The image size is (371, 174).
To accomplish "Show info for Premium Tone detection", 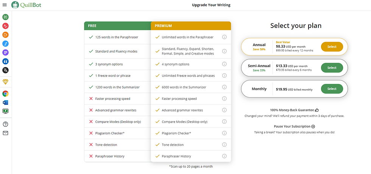I will click(x=224, y=144).
